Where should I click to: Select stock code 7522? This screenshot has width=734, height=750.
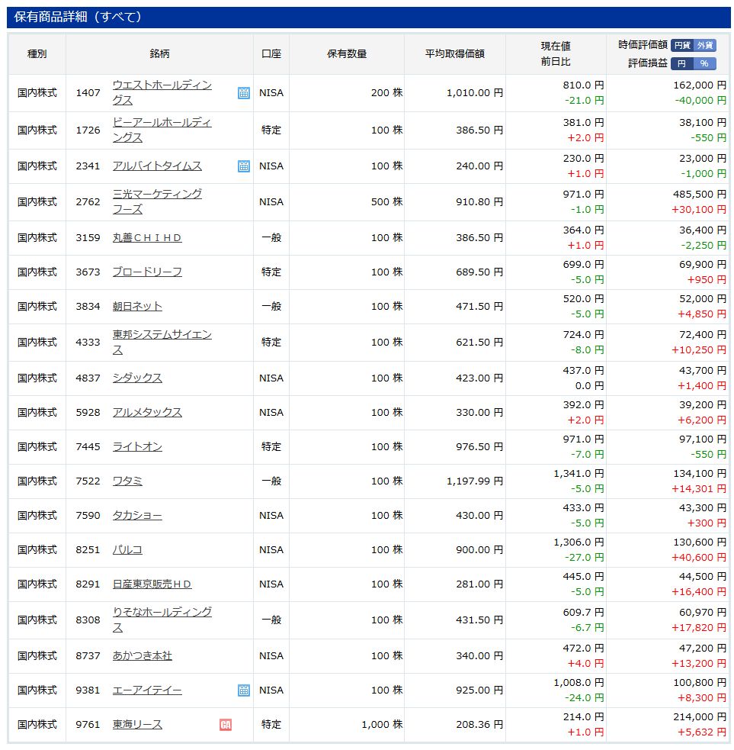[x=88, y=481]
